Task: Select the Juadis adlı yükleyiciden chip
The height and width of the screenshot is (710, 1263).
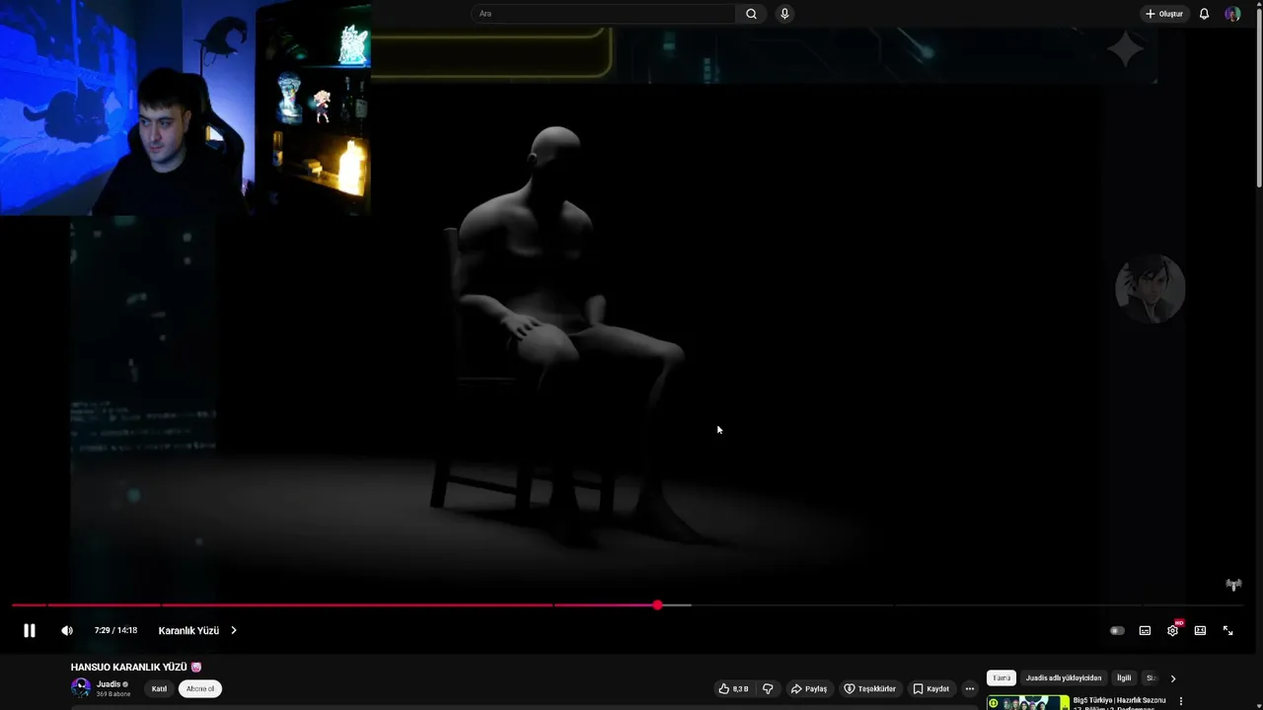Action: pos(1064,677)
